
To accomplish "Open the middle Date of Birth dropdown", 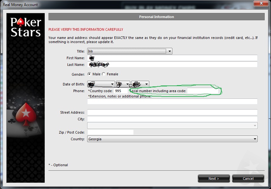I will click(x=123, y=84).
